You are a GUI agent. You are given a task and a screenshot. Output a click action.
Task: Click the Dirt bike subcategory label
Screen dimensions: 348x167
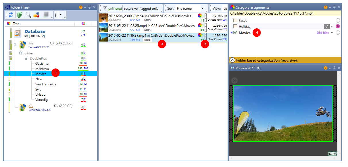pyautogui.click(x=323, y=33)
